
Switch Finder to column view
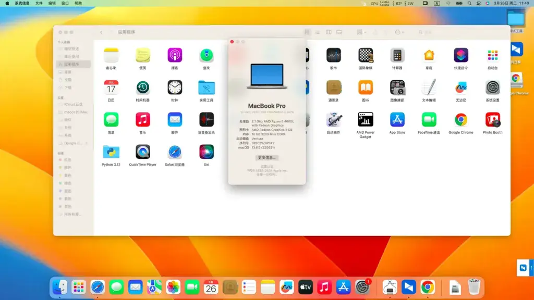(x=329, y=32)
